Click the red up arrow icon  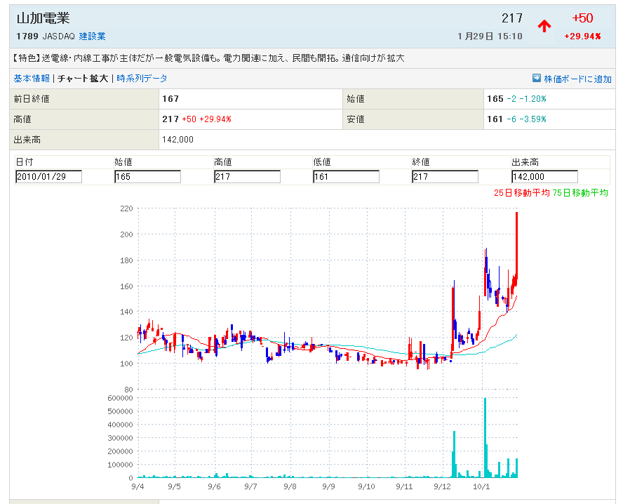(x=544, y=26)
